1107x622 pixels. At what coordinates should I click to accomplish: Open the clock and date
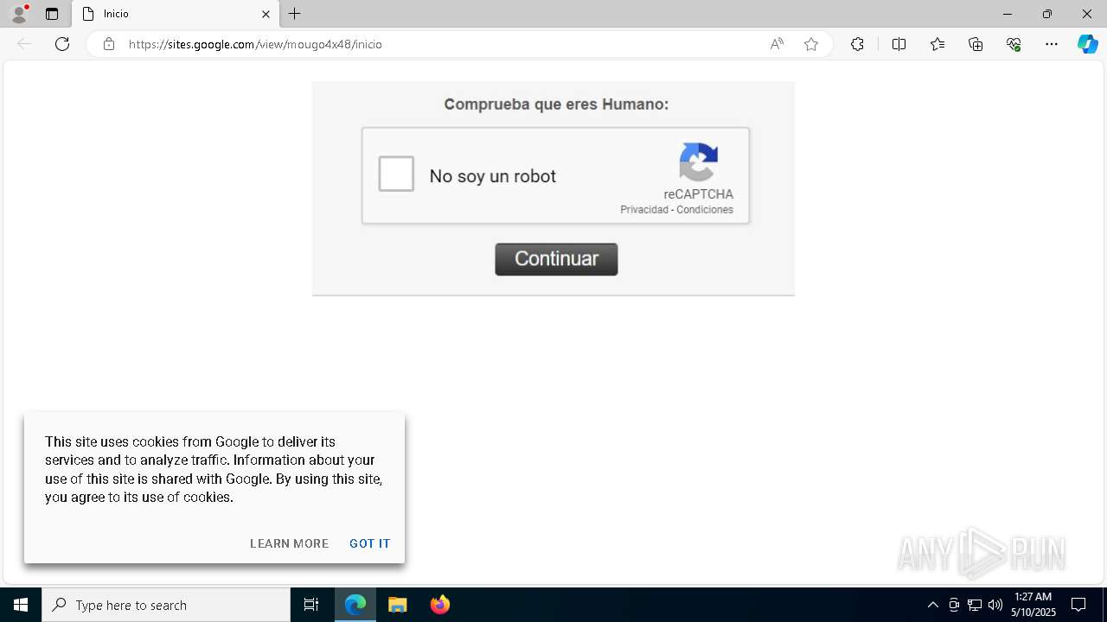[1033, 605]
